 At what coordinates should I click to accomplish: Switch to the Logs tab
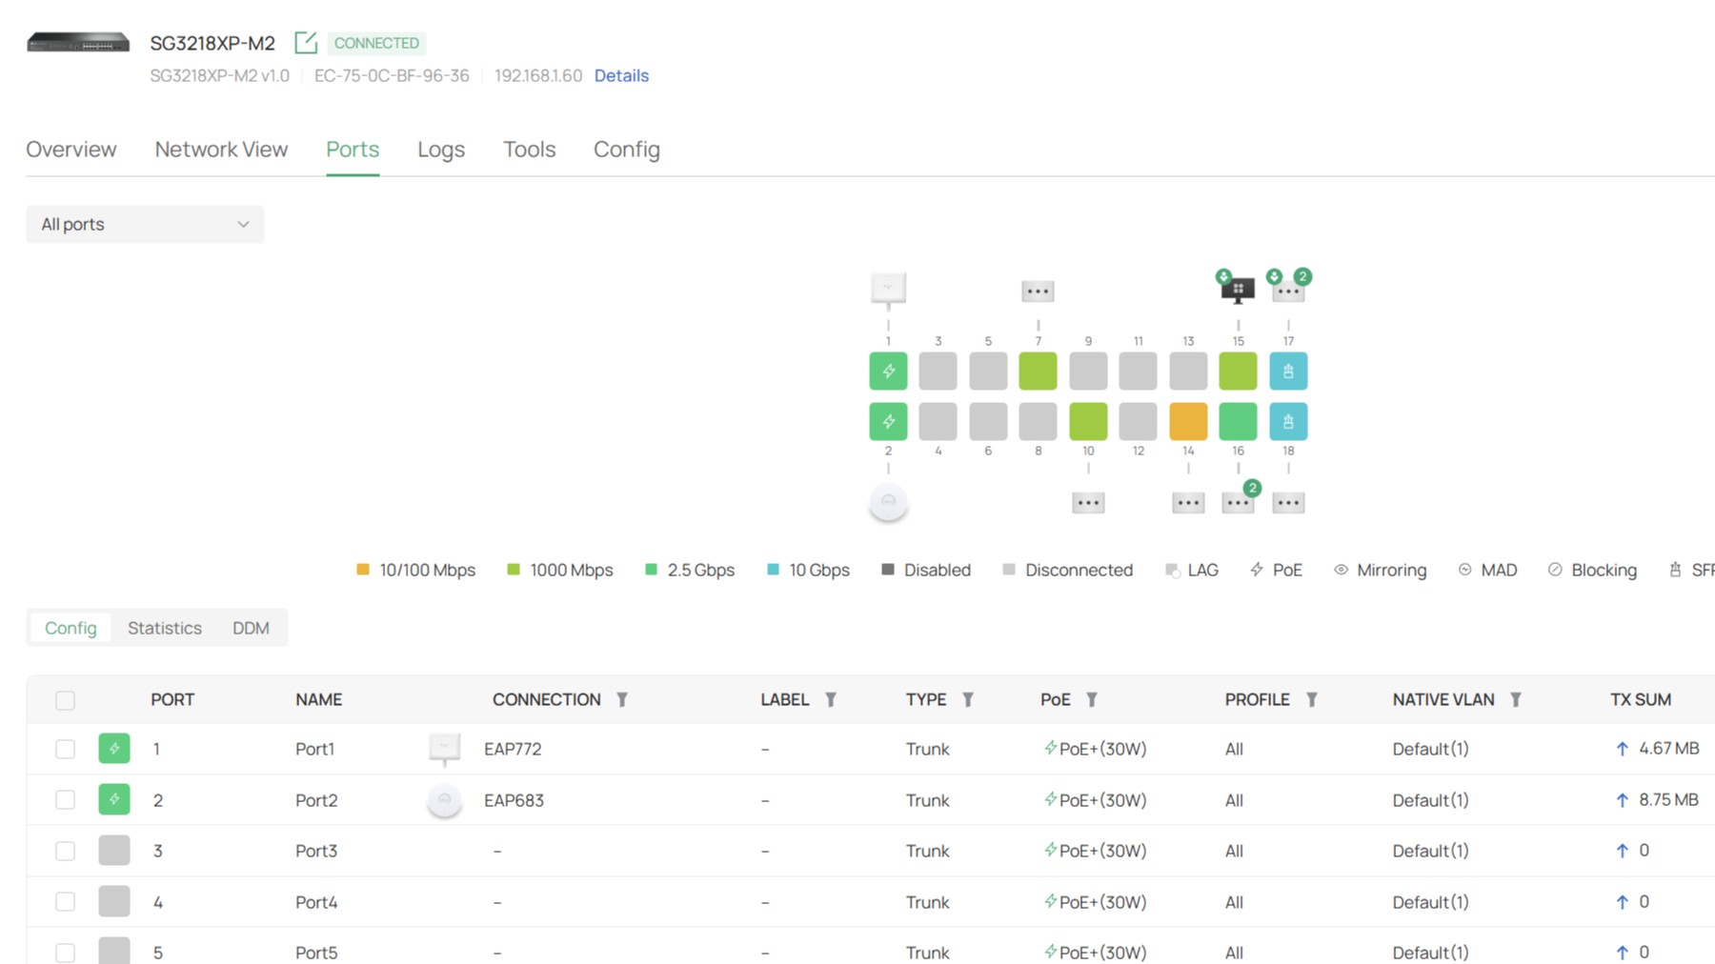tap(441, 150)
